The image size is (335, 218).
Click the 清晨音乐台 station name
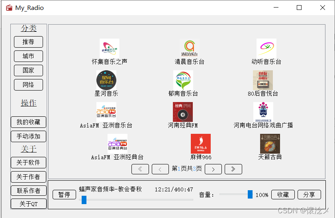190,62
